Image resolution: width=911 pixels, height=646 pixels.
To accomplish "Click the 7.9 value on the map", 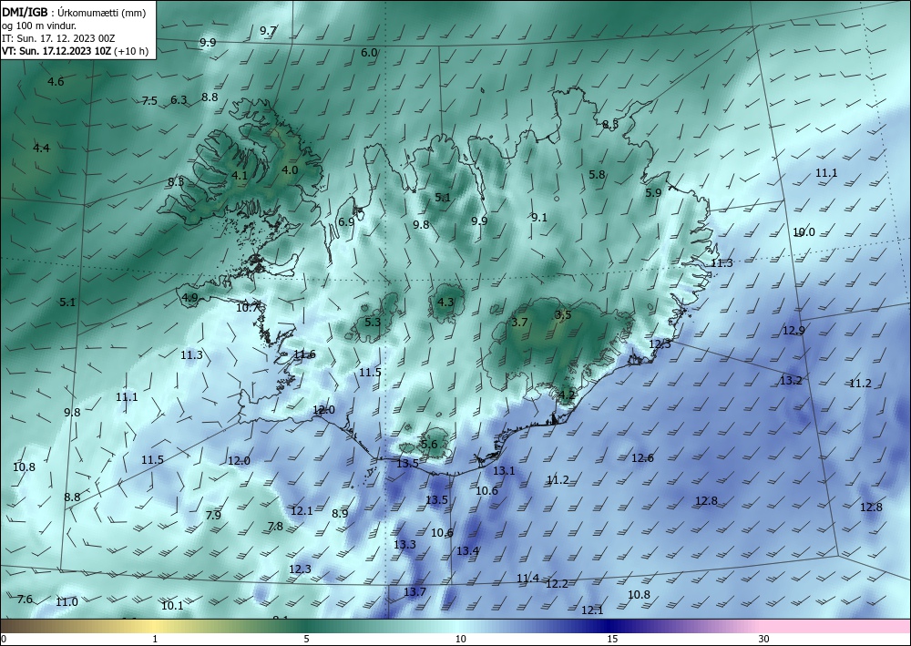I will click(213, 515).
